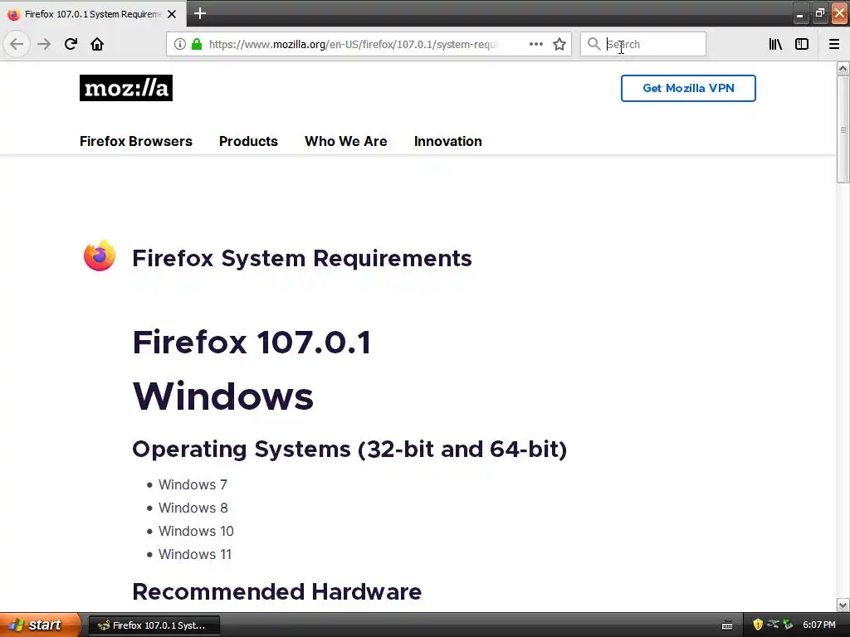
Task: Show site information icon in address bar
Action: tap(180, 44)
